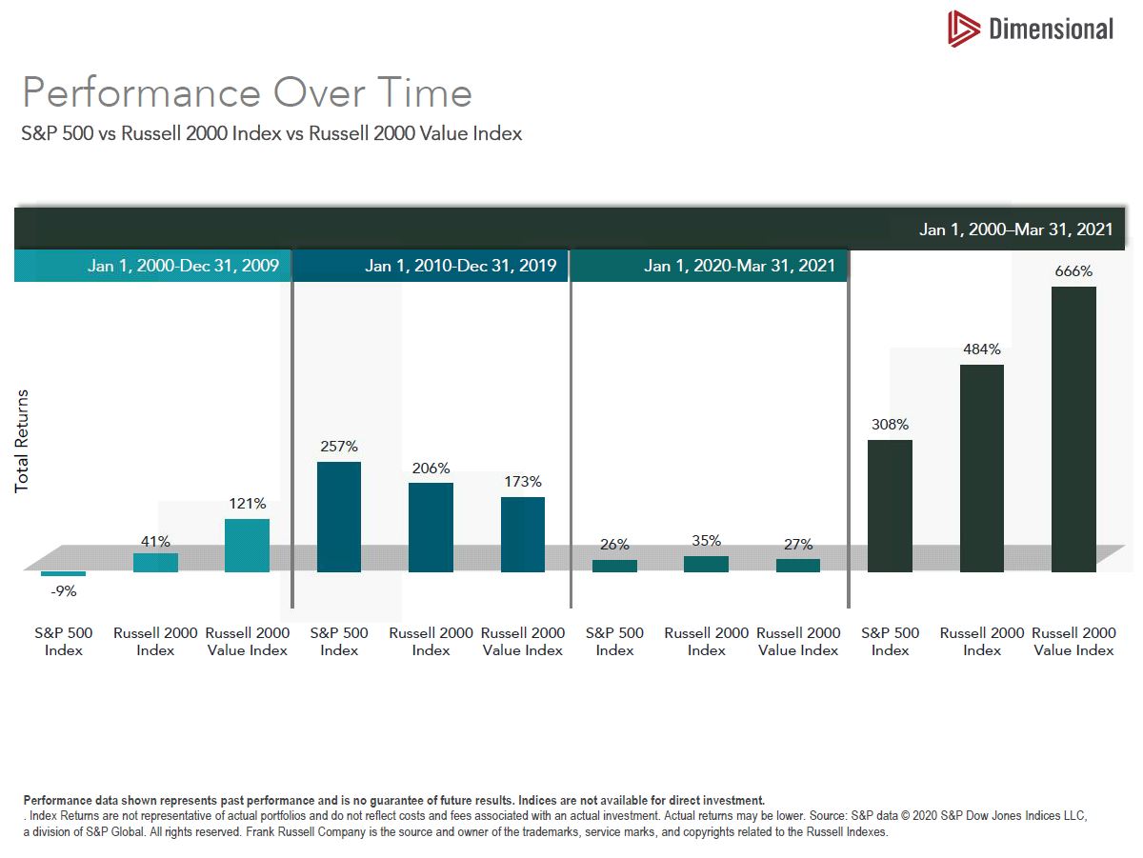Click the Total Returns axis label
Screen dimensions: 1143x858
pyautogui.click(x=22, y=441)
